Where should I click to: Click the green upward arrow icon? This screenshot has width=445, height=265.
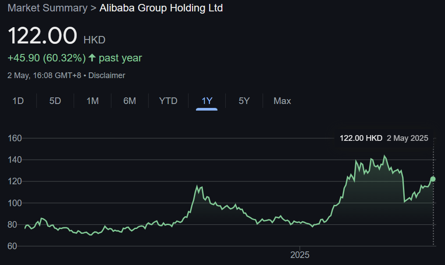(x=91, y=57)
